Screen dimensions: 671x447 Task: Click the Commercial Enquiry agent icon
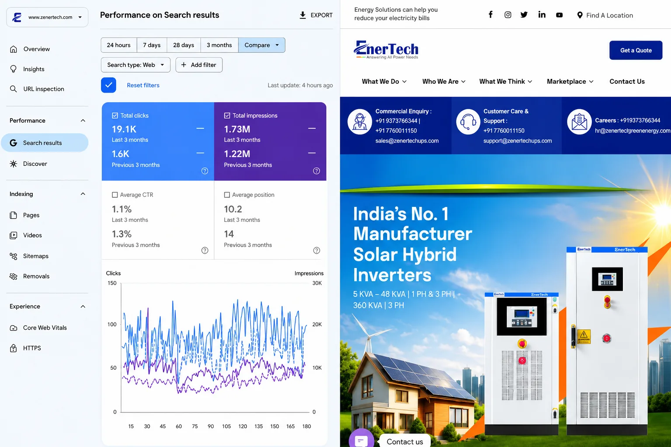[x=360, y=122]
